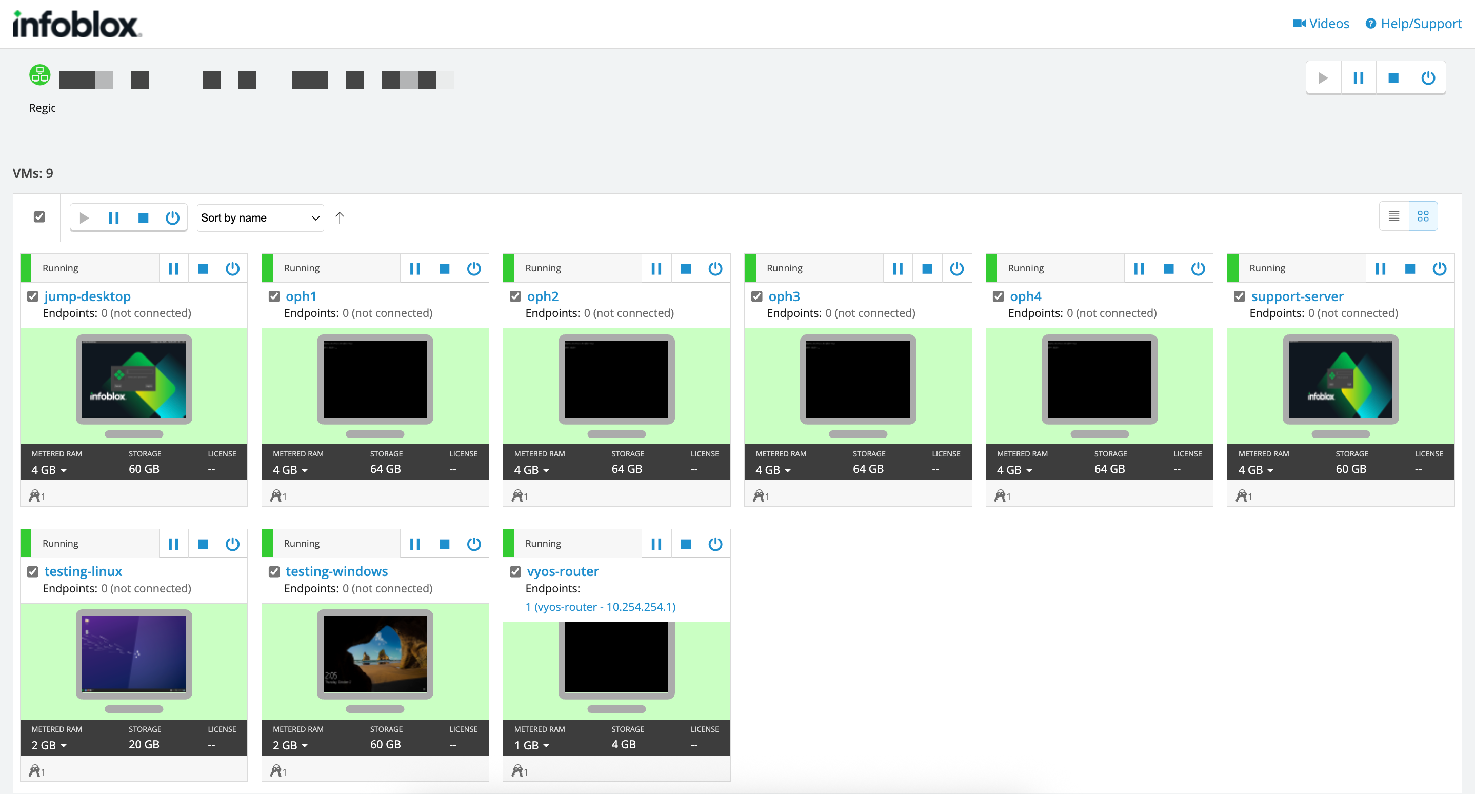
Task: Toggle the testing-windows VM checkbox
Action: (x=274, y=572)
